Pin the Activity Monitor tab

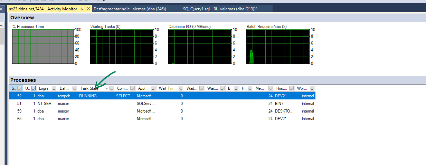(x=82, y=9)
